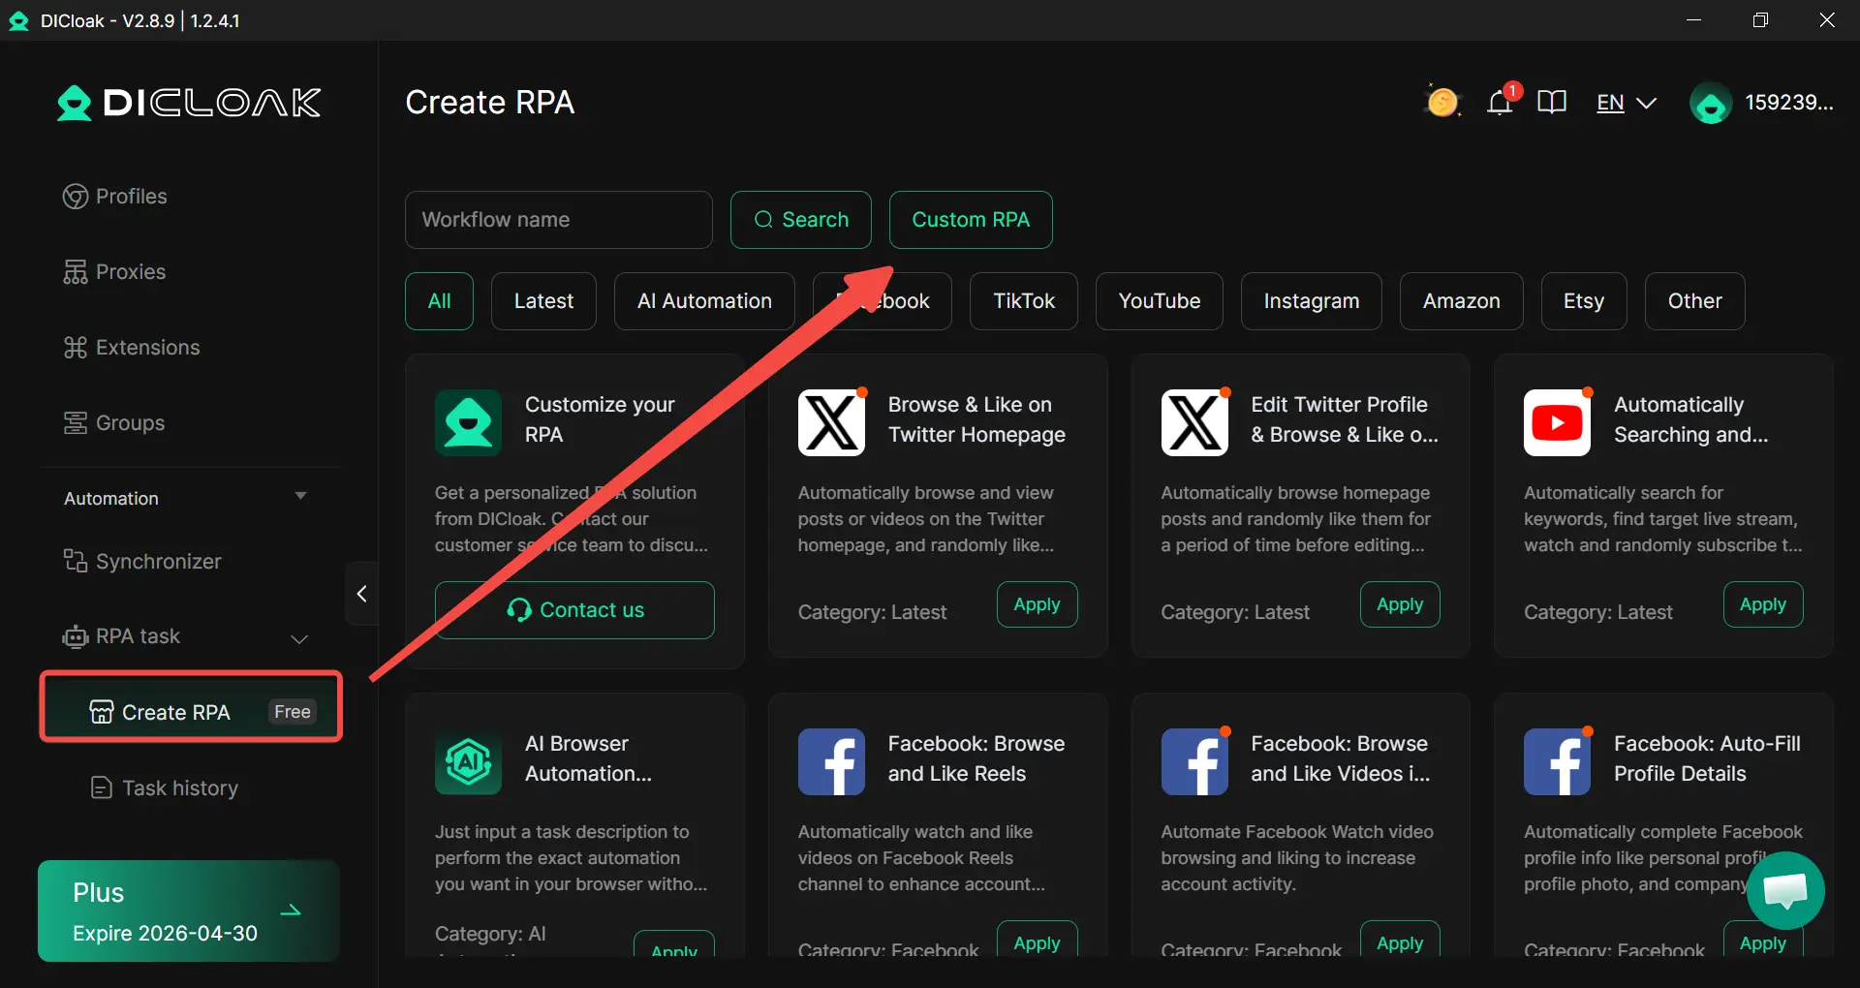Collapse the sidebar with the arrow handle
The width and height of the screenshot is (1860, 988).
pyautogui.click(x=361, y=594)
